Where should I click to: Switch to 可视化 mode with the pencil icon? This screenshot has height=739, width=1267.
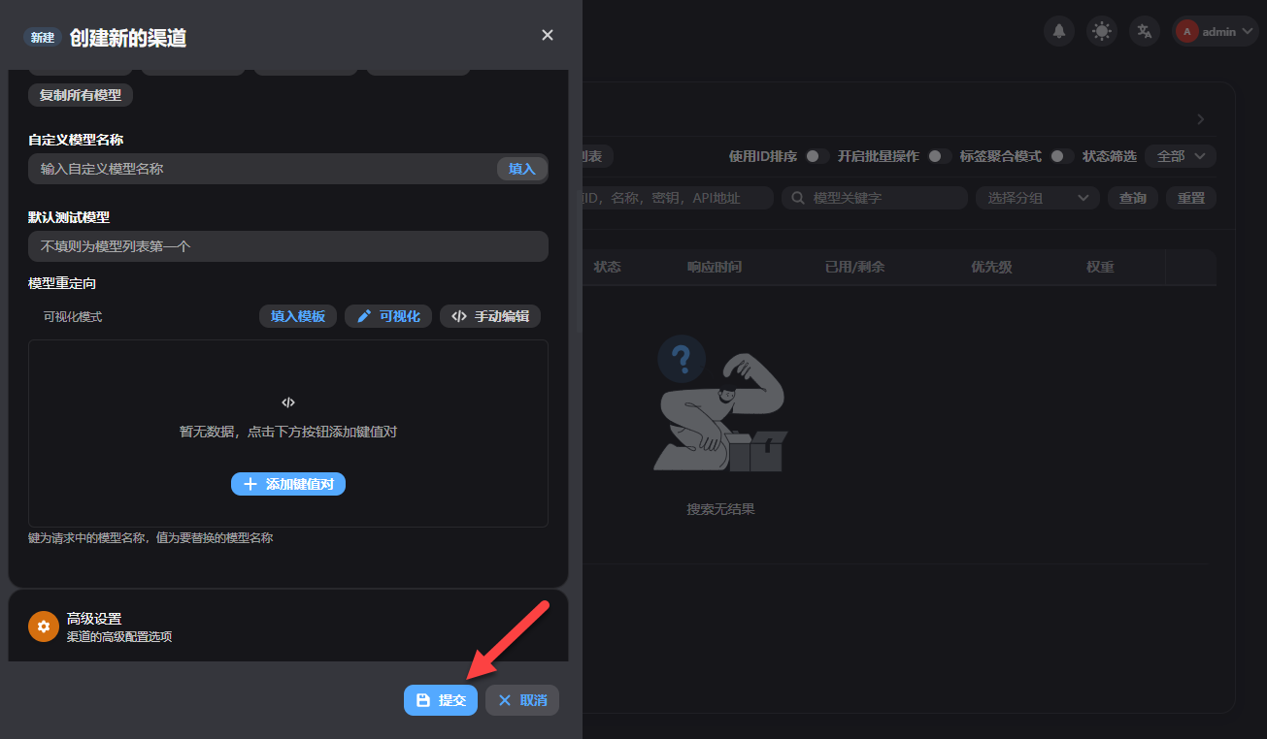[x=387, y=315]
